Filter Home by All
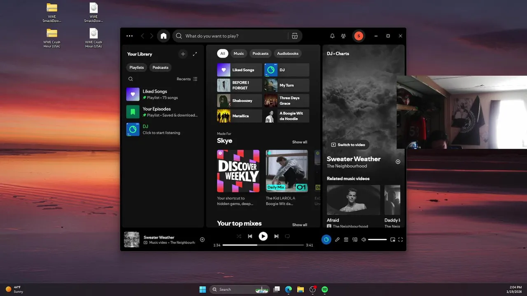Viewport: 527px width, 296px height. point(223,53)
